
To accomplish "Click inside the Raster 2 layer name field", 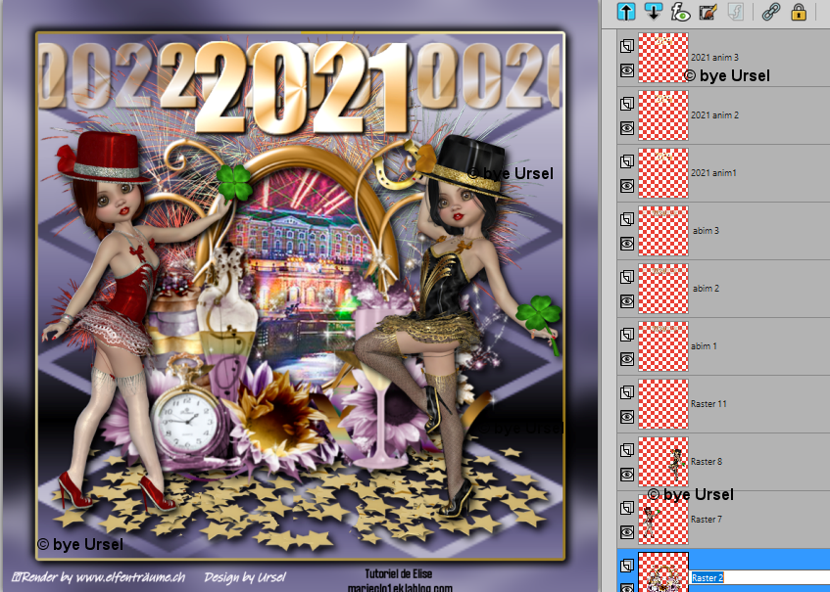I will (x=760, y=577).
